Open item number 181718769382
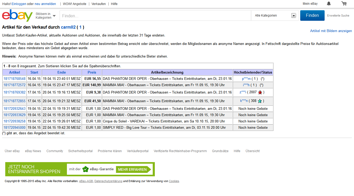 (x=14, y=92)
